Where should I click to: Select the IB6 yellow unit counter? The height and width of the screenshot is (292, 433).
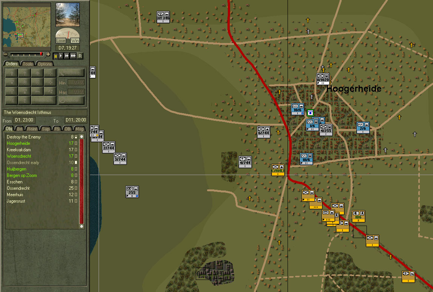359,217
